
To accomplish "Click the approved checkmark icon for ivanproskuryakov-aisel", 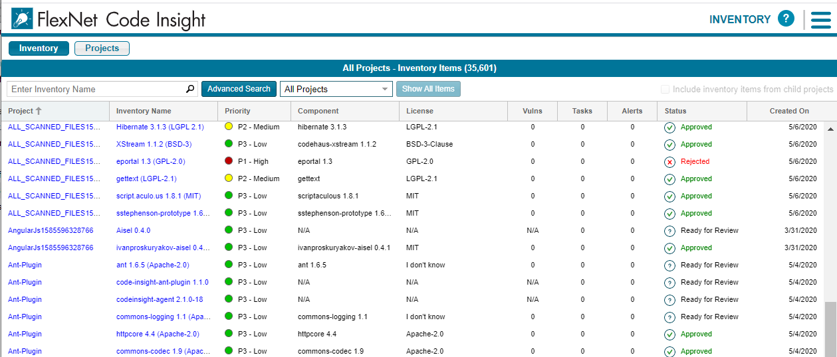I will click(669, 248).
